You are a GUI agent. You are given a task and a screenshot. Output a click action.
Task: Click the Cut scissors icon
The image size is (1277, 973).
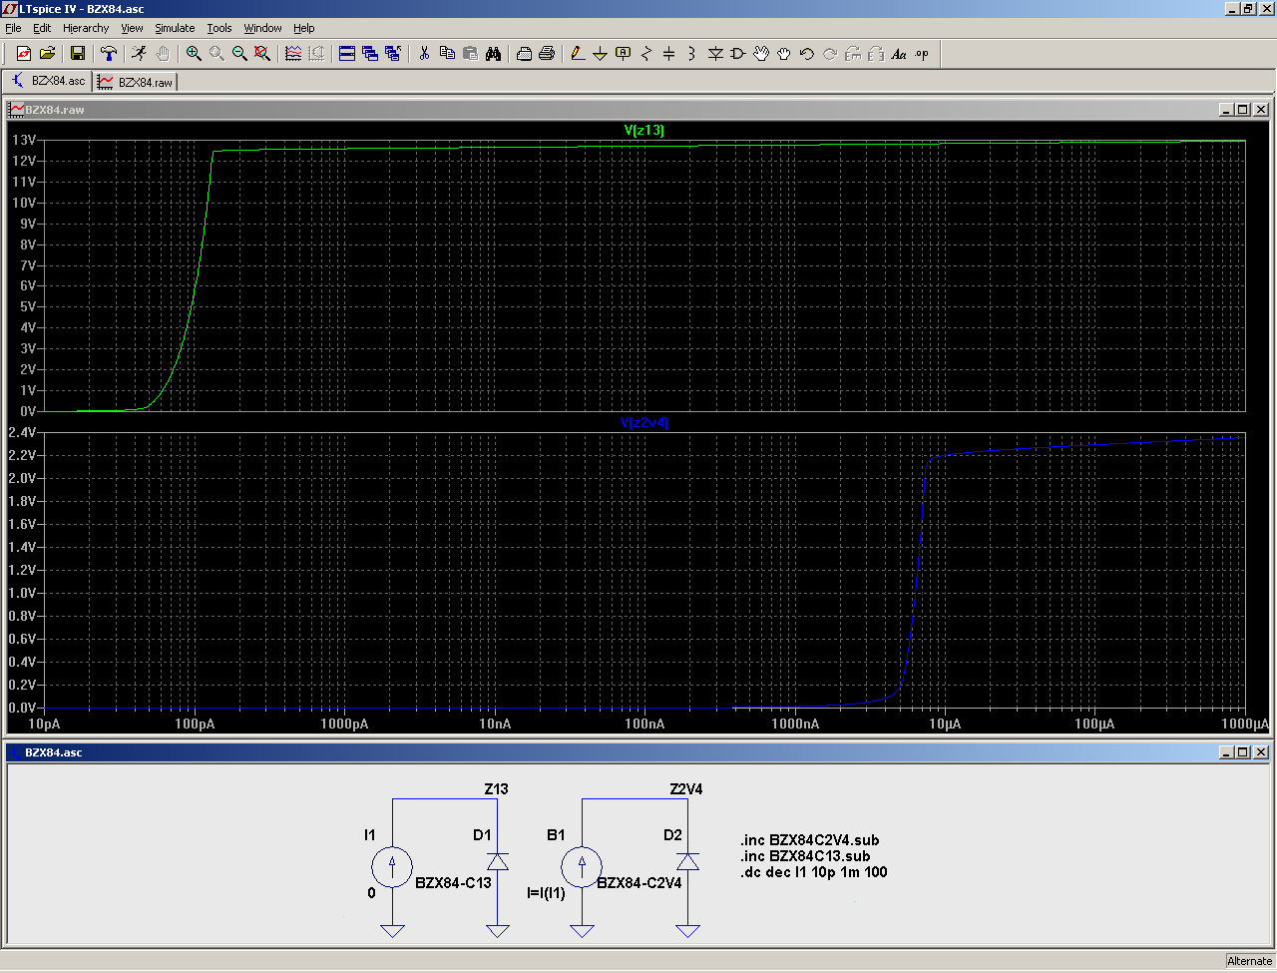(424, 54)
